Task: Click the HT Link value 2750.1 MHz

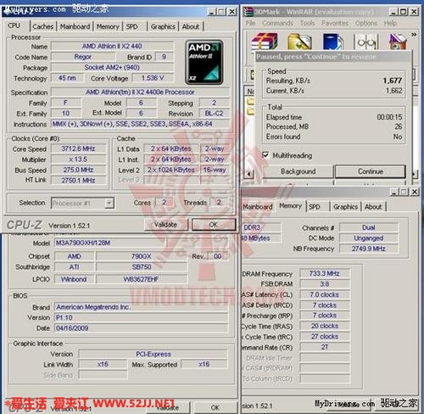Action: (78, 180)
